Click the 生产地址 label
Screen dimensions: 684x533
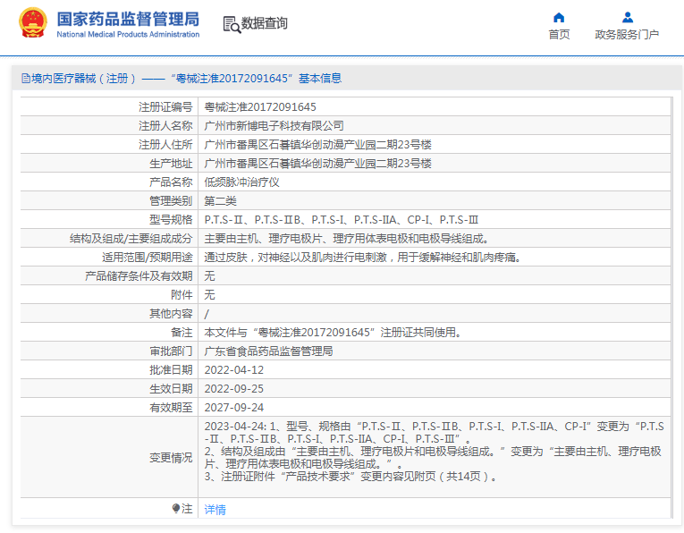point(171,163)
